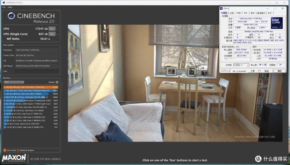Click the 125.0 W TDP value in CPU-Z

click(264, 22)
